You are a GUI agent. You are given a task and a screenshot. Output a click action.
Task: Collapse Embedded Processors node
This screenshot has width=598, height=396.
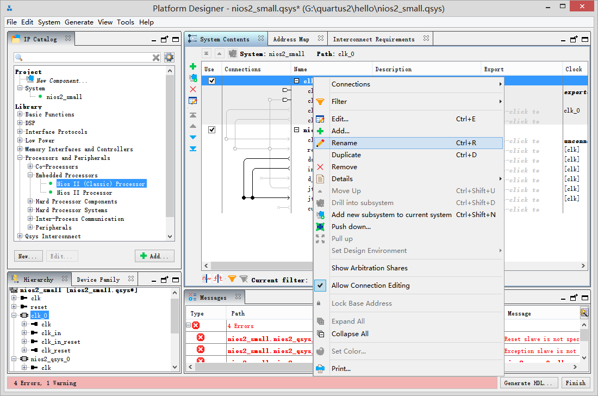[30, 175]
